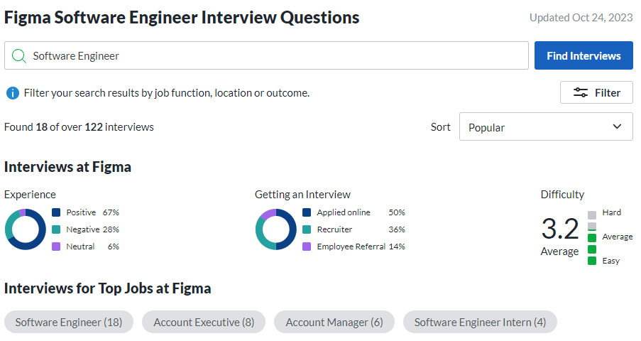The width and height of the screenshot is (641, 341).
Task: Click the Updated Oct 24, 2023 text
Action: 581,18
